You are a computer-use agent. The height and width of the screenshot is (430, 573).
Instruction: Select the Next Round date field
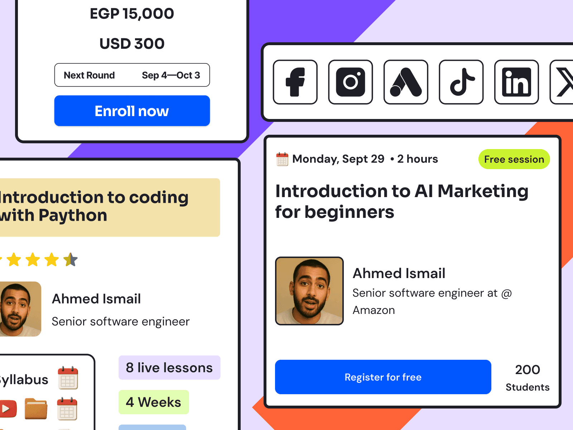click(132, 75)
